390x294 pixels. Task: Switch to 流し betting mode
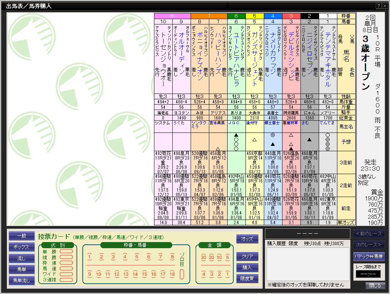click(x=22, y=258)
